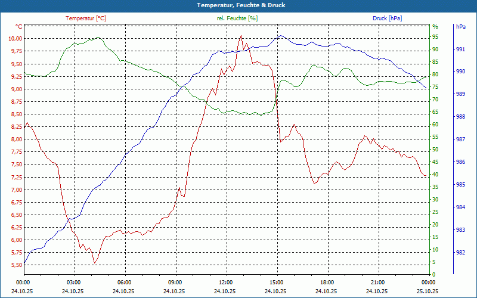Viewport: 477px width, 298px height.
Task: Click pressure axis value 990
Action: pos(460,72)
